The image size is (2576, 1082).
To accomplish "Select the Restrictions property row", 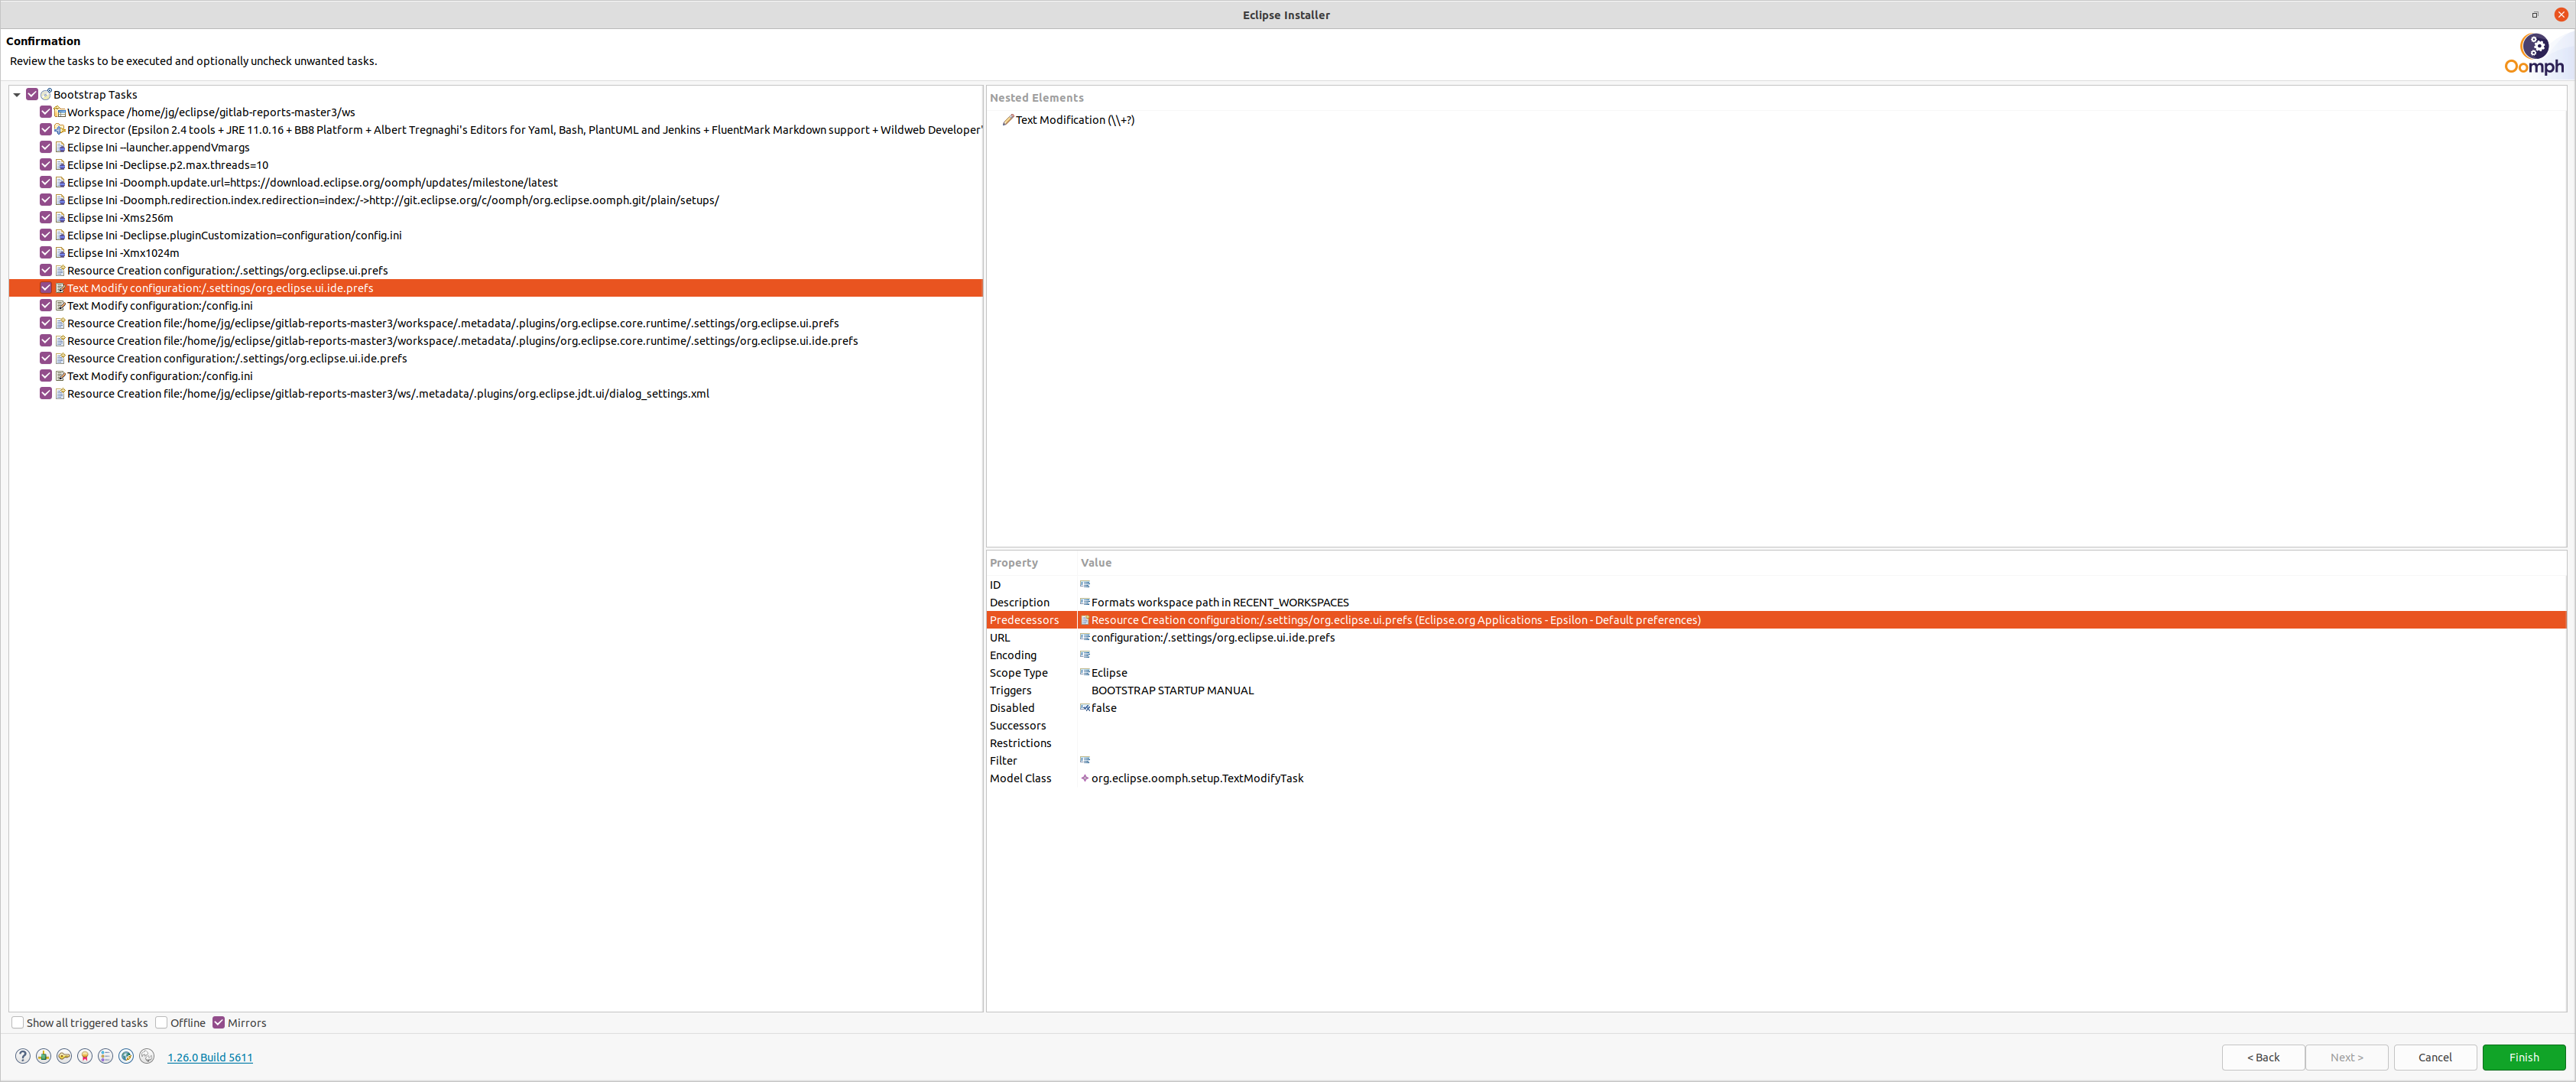I will point(1776,743).
